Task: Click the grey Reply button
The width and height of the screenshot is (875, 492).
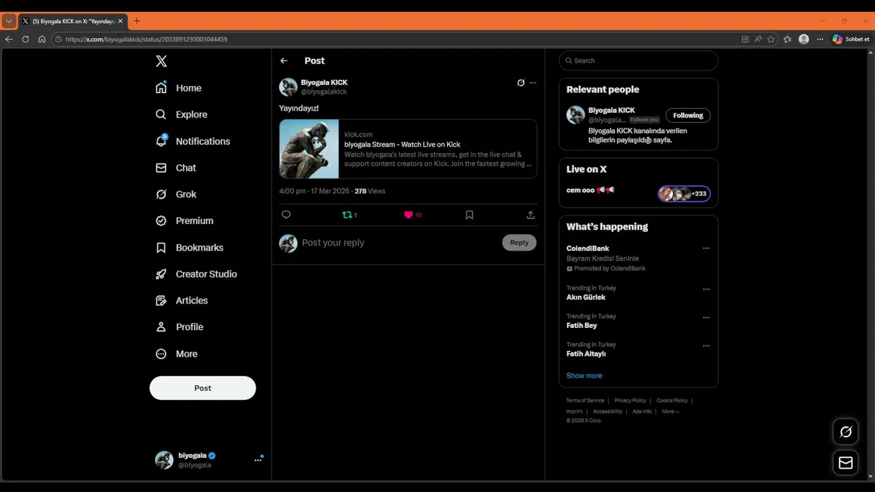Action: pyautogui.click(x=520, y=243)
